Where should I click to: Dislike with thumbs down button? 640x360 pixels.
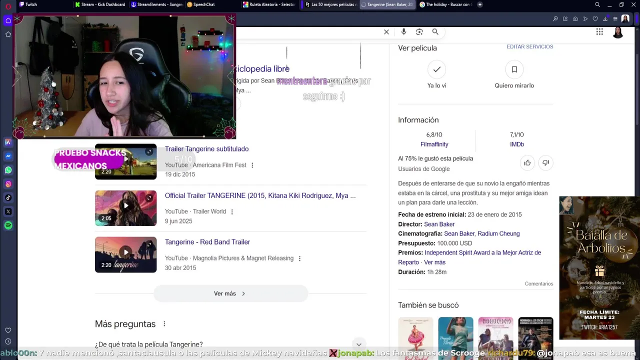point(545,162)
